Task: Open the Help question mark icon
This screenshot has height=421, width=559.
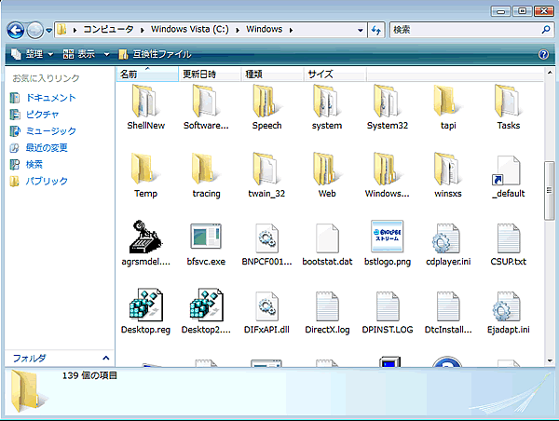Action: (543, 55)
